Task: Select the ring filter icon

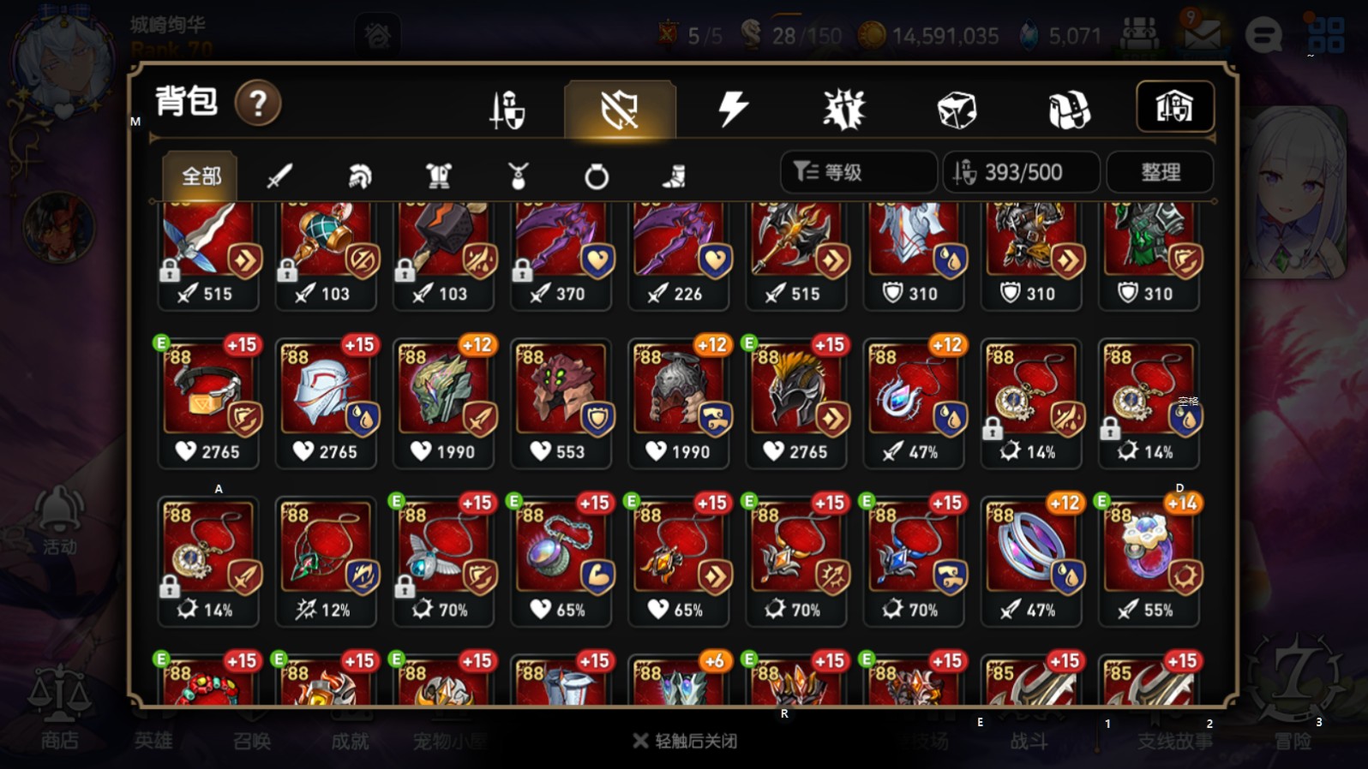Action: click(x=597, y=176)
